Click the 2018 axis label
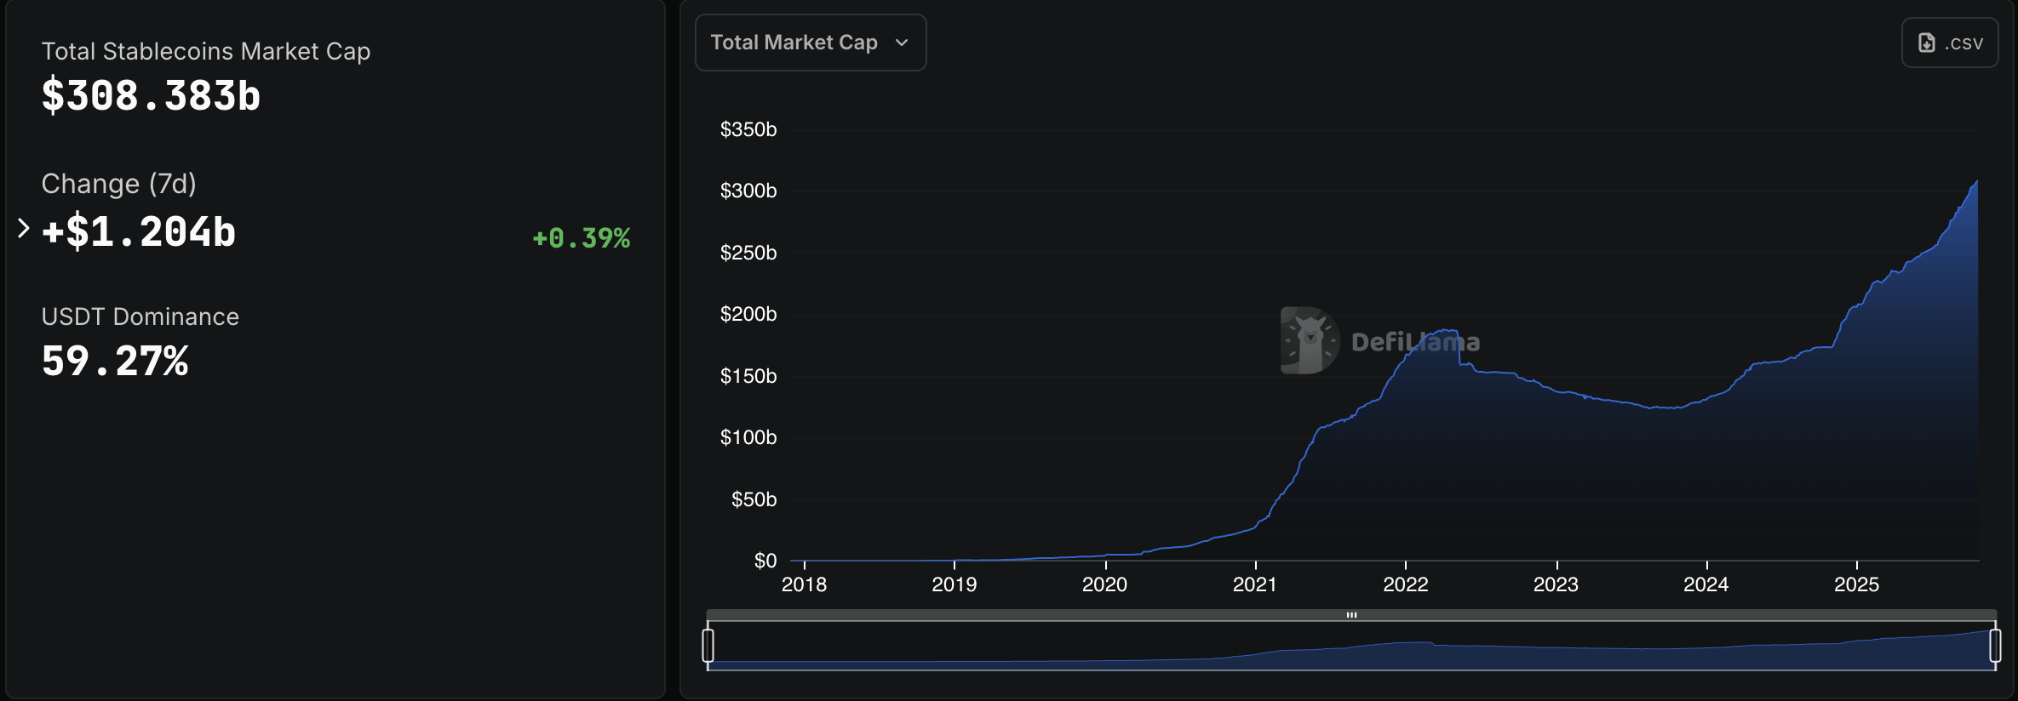The image size is (2018, 701). 804,584
